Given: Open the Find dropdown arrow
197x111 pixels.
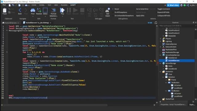Looking at the screenshot, I should (33, 16).
